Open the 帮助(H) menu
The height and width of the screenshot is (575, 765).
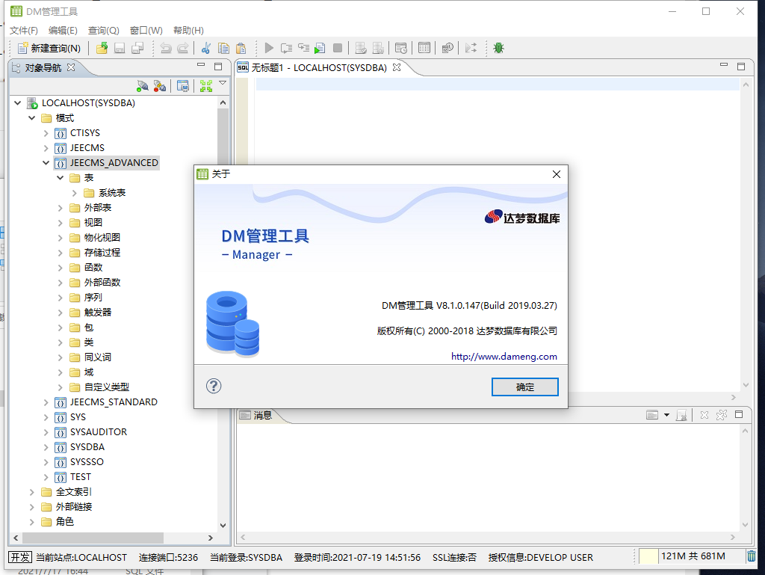(x=188, y=30)
